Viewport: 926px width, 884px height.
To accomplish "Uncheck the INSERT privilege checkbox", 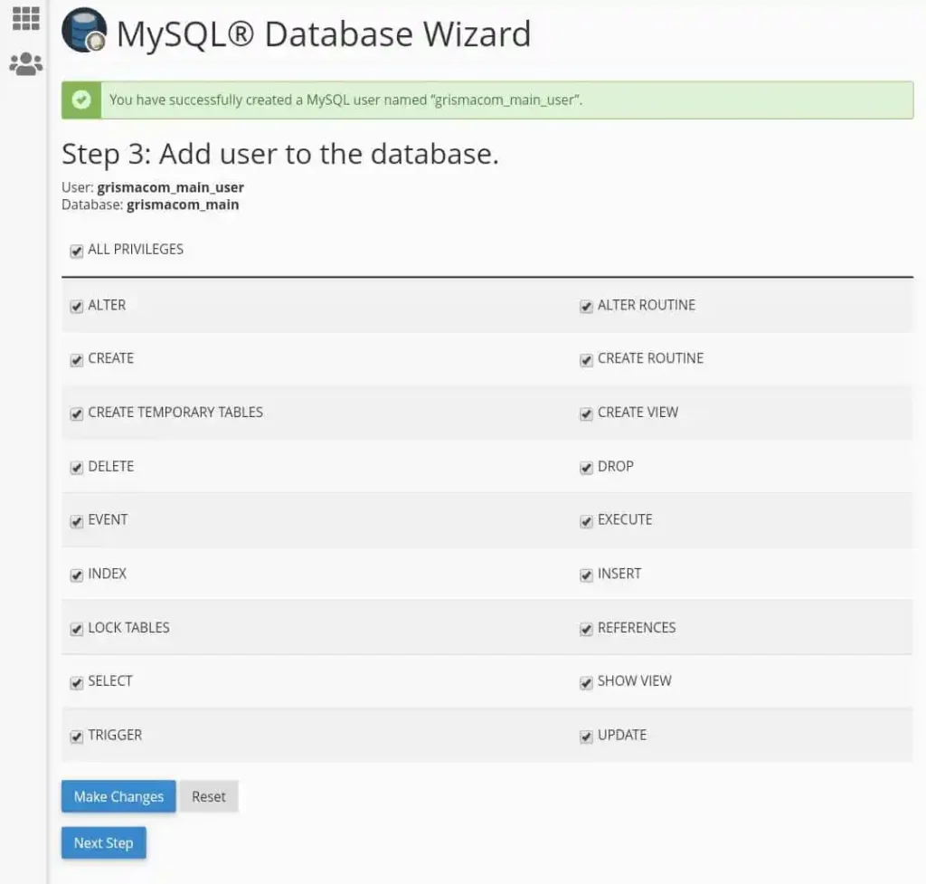I will coord(586,575).
